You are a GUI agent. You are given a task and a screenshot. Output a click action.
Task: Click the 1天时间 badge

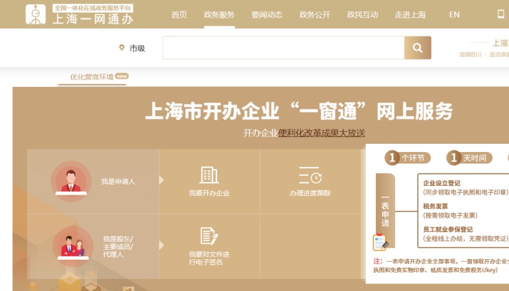point(470,158)
